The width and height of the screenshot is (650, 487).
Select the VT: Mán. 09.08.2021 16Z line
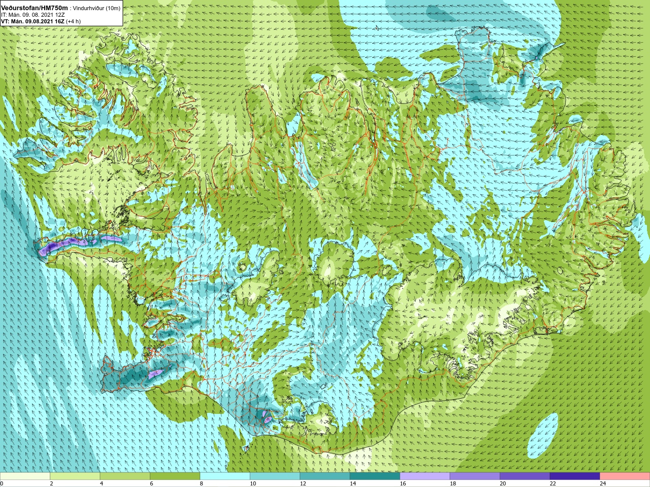pyautogui.click(x=32, y=21)
